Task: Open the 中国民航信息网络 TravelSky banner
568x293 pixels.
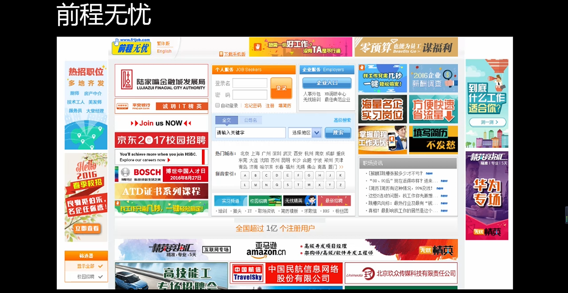Action: click(x=286, y=273)
